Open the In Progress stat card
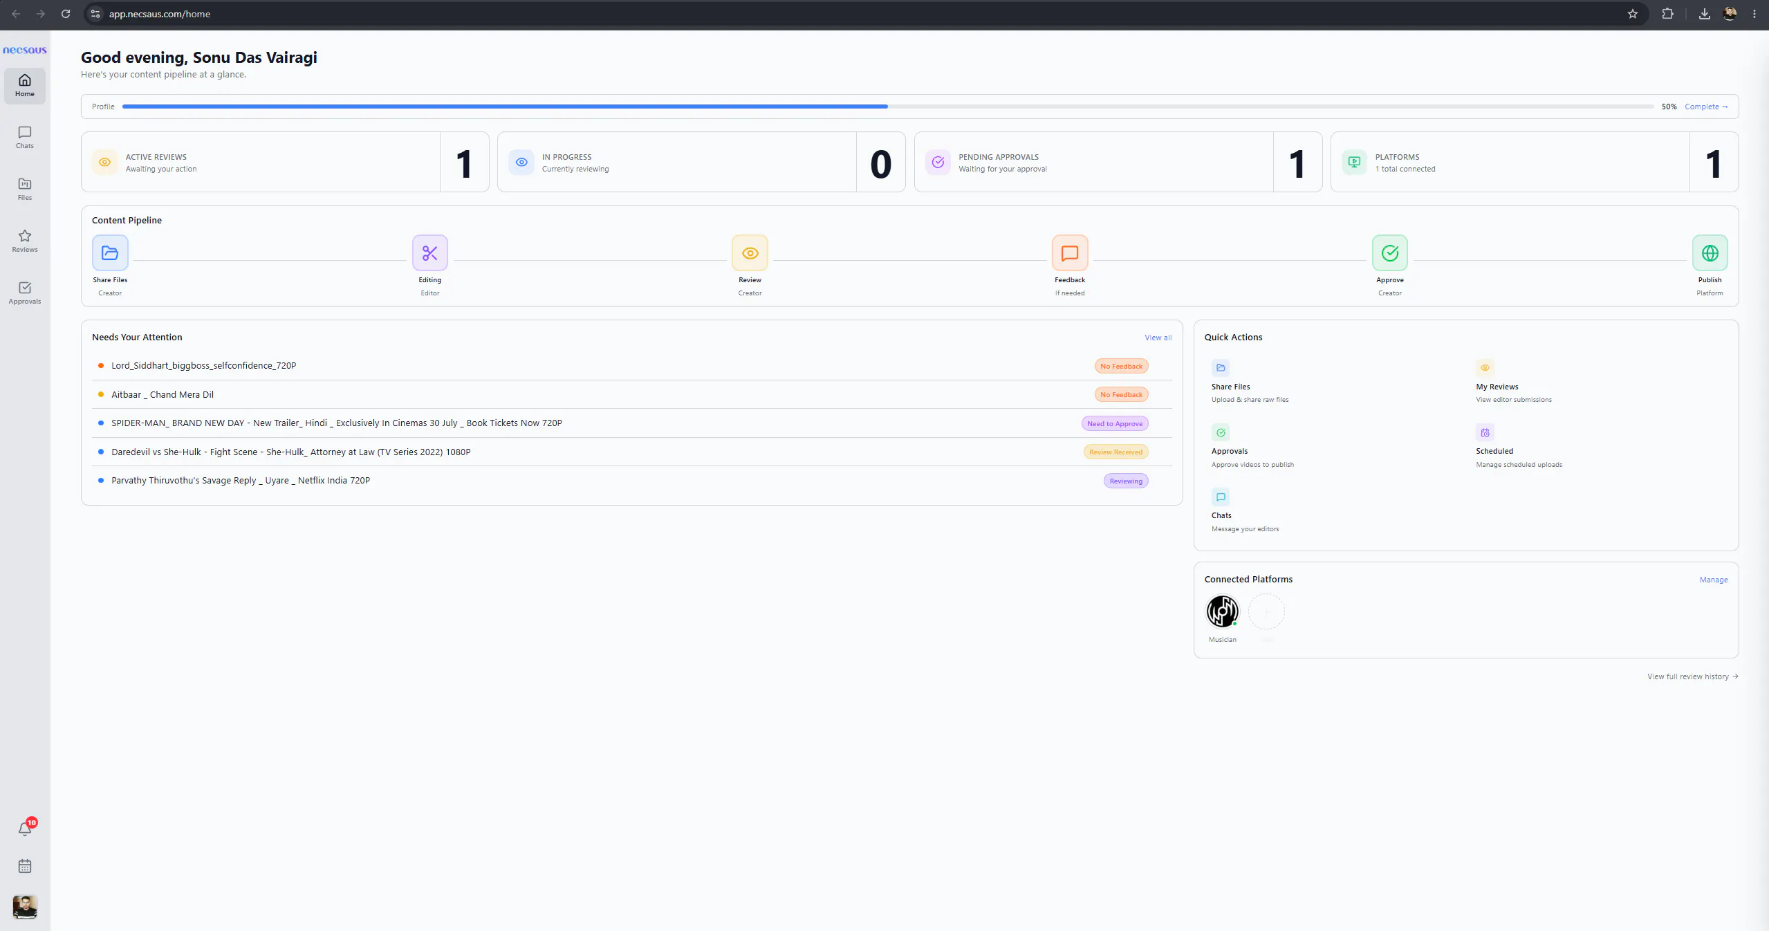The image size is (1769, 931). coord(701,162)
